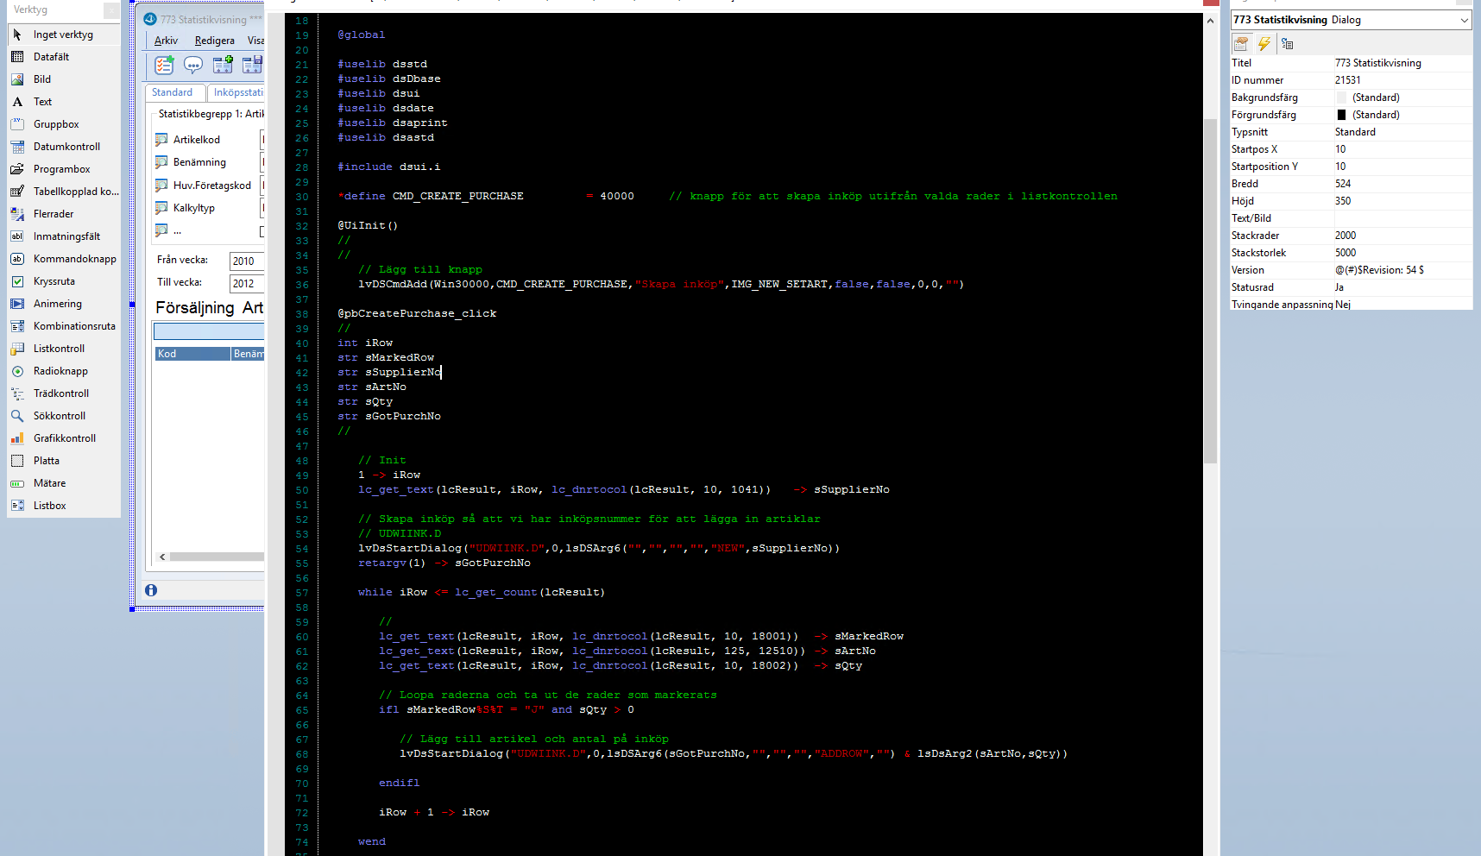Select the Kryssruta checkbox tool
Viewport: 1481px width, 856px height.
54,281
